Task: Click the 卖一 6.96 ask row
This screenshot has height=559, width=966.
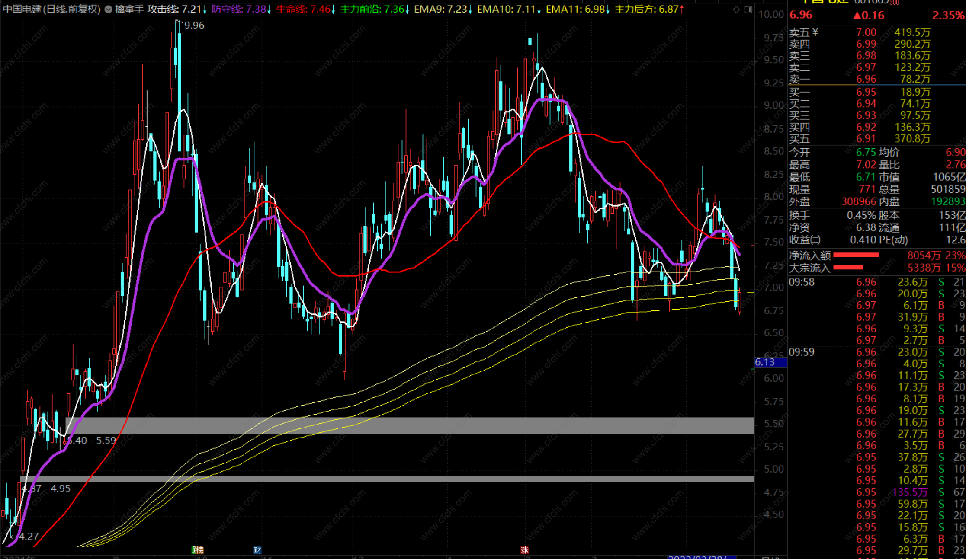Action: coord(865,79)
